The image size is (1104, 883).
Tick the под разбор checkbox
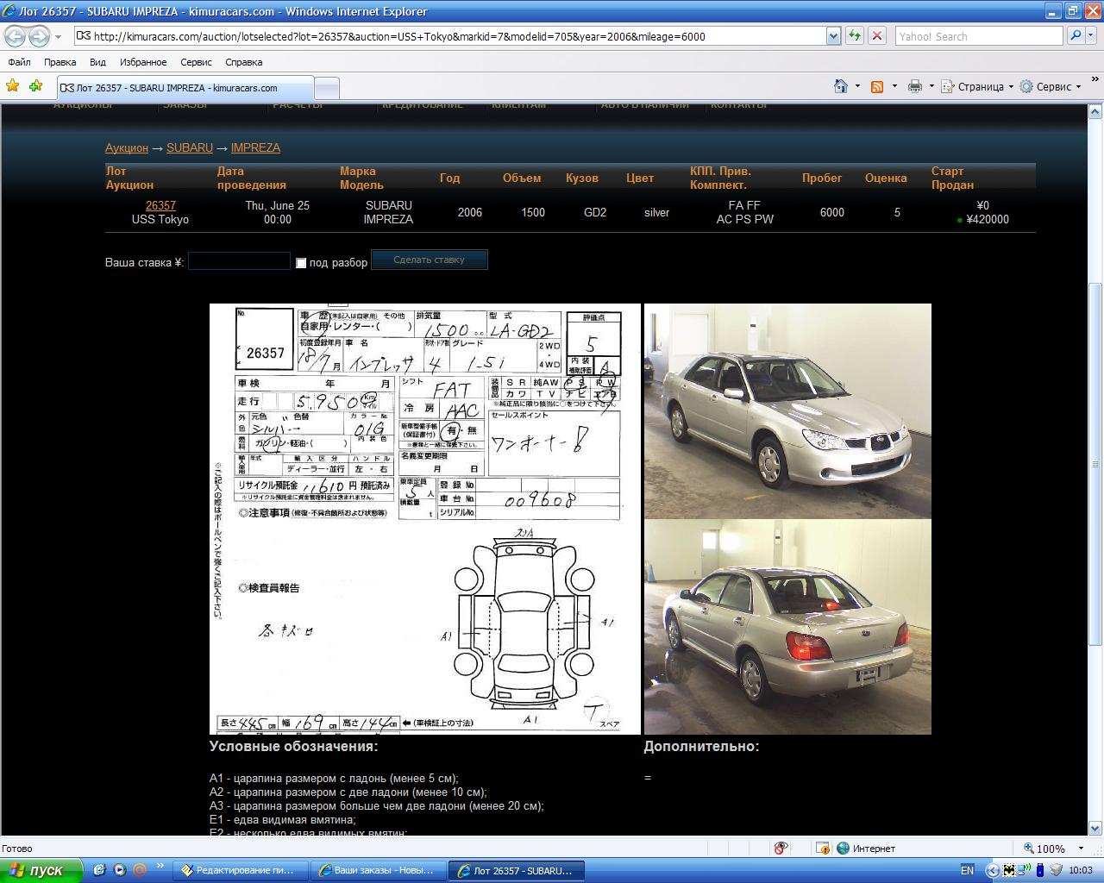301,263
